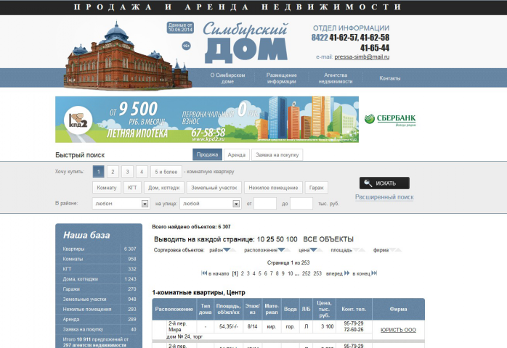Sort by расположение ascending triangle

tap(288, 249)
